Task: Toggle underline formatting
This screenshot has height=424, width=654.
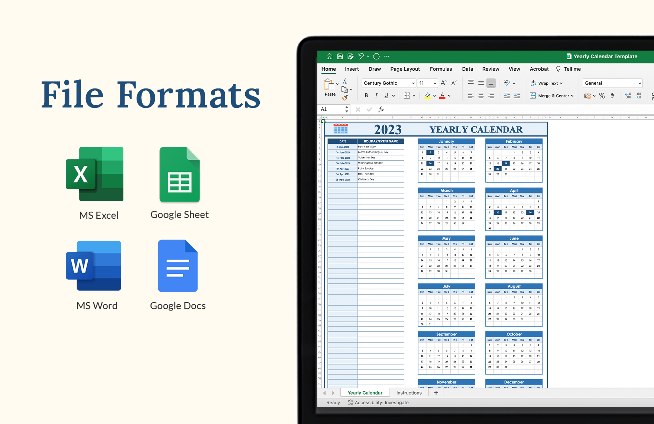Action: pos(386,96)
